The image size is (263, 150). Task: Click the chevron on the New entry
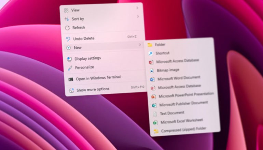[140, 45]
